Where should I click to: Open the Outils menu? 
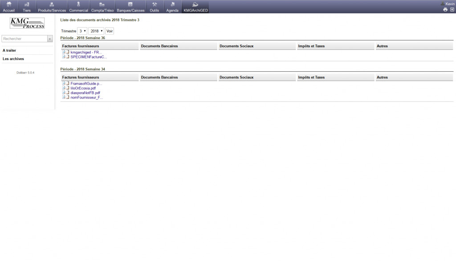tap(155, 7)
